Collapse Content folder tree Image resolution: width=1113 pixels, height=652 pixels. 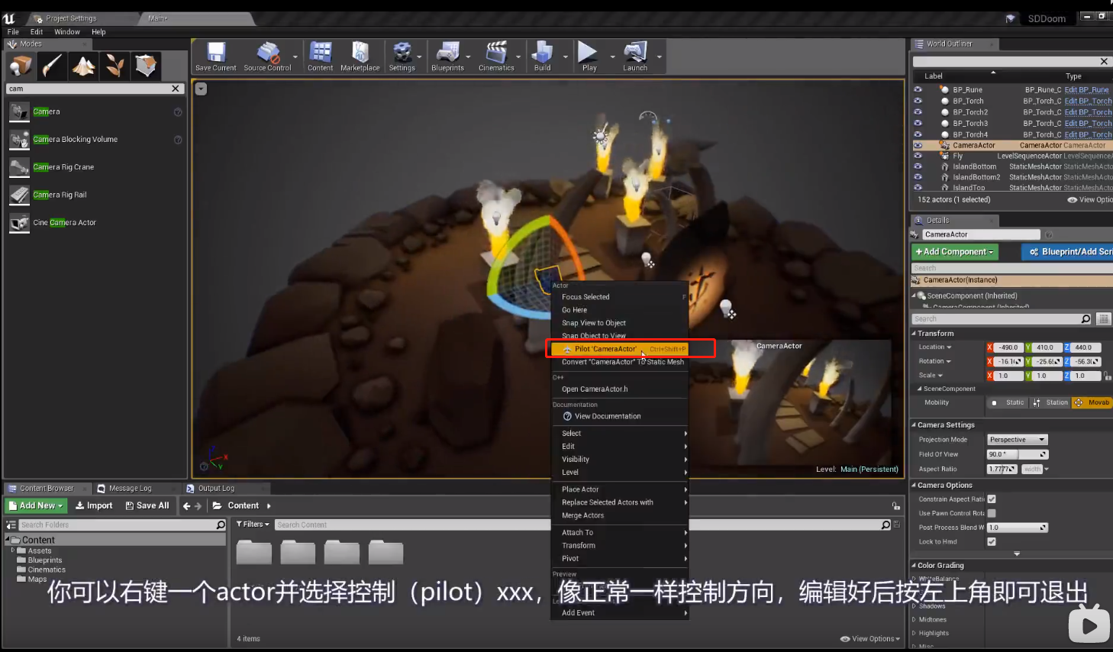(8, 540)
